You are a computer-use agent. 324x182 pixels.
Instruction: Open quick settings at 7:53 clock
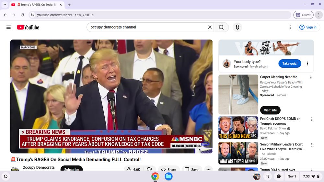pyautogui.click(x=311, y=176)
